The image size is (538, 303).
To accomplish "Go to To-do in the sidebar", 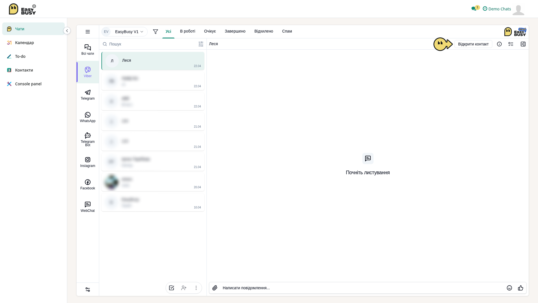I will point(33,56).
